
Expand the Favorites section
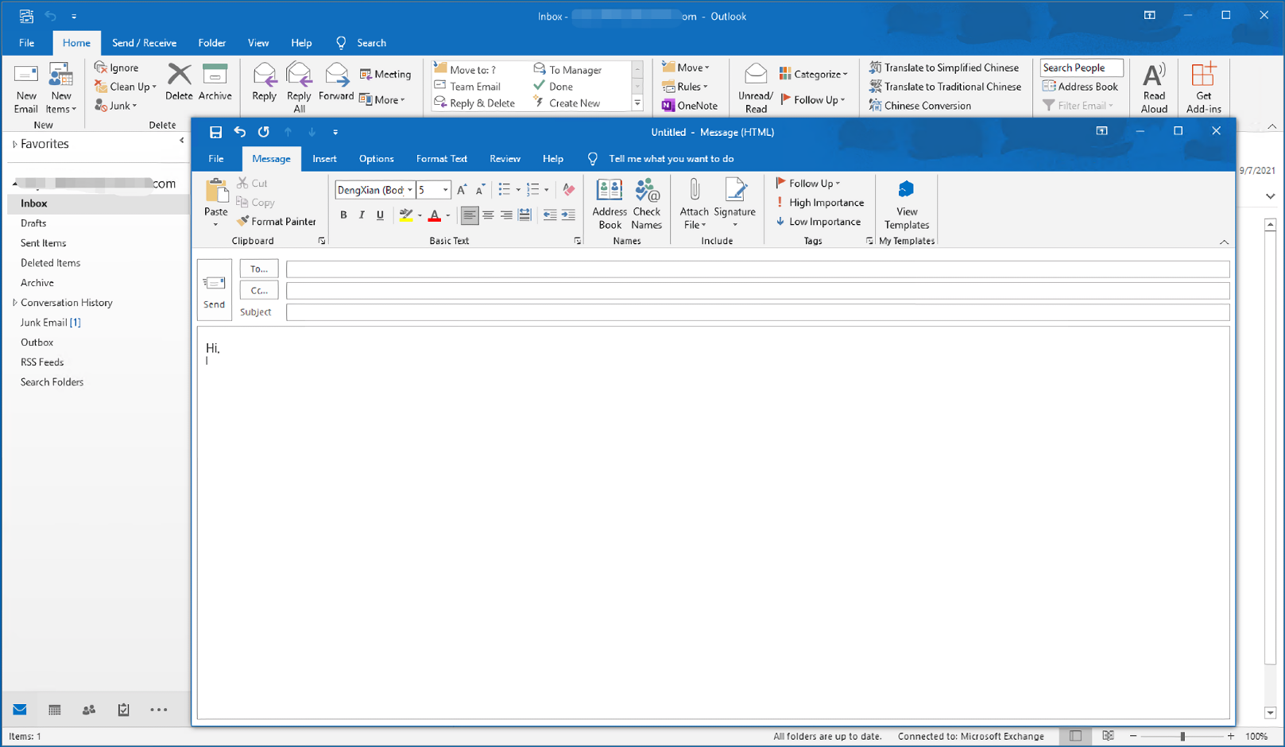point(14,145)
